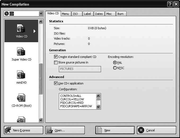
Task: Select NTSC encoding resolution
Action: [115, 68]
